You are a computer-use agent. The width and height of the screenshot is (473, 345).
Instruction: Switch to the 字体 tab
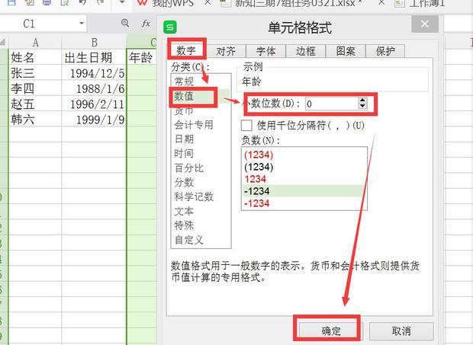pyautogui.click(x=265, y=52)
